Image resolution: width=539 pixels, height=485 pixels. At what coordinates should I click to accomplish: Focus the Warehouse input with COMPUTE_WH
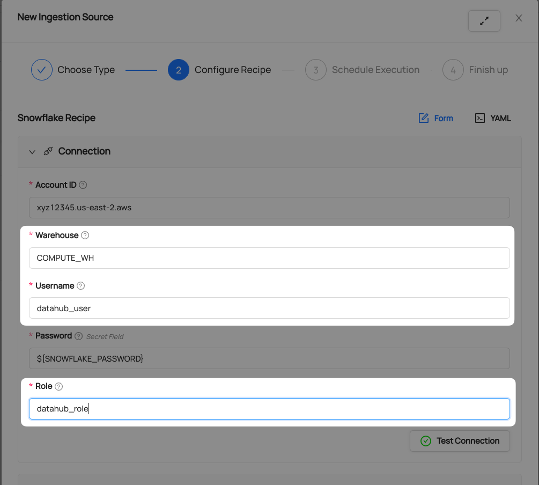(269, 258)
